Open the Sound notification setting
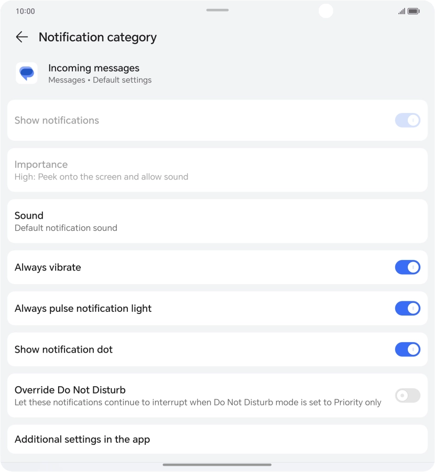 click(217, 221)
